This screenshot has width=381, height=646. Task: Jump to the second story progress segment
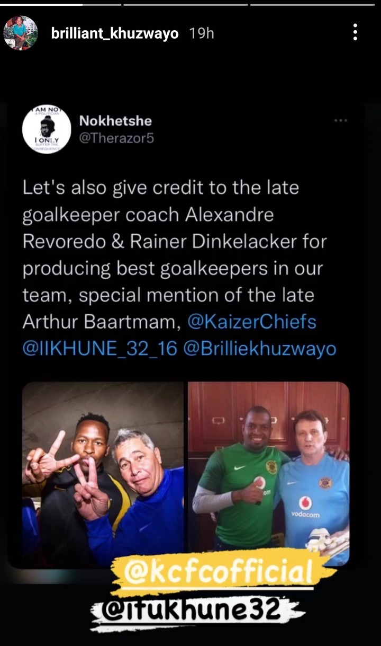coord(186,4)
